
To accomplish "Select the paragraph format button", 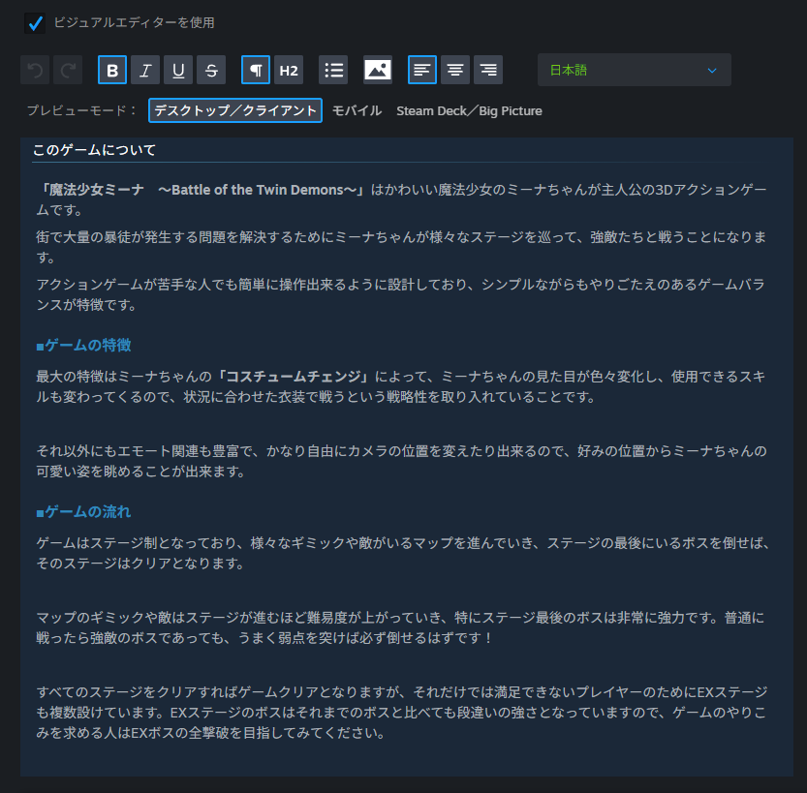I will coord(256,70).
